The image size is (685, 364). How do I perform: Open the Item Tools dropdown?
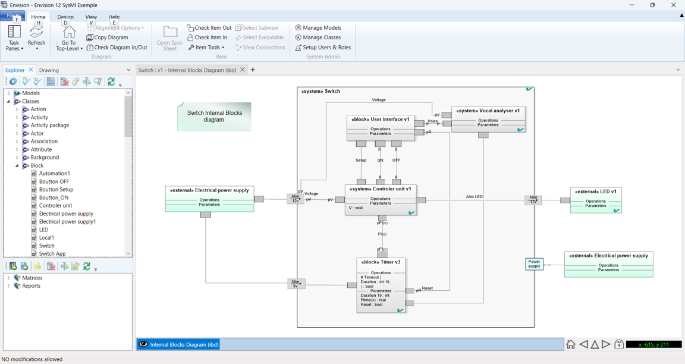tap(206, 48)
